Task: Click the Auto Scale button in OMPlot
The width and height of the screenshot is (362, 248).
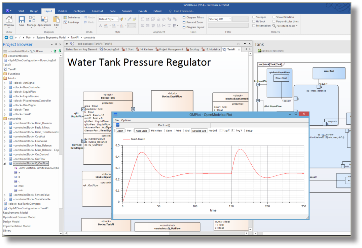Action: (141, 130)
